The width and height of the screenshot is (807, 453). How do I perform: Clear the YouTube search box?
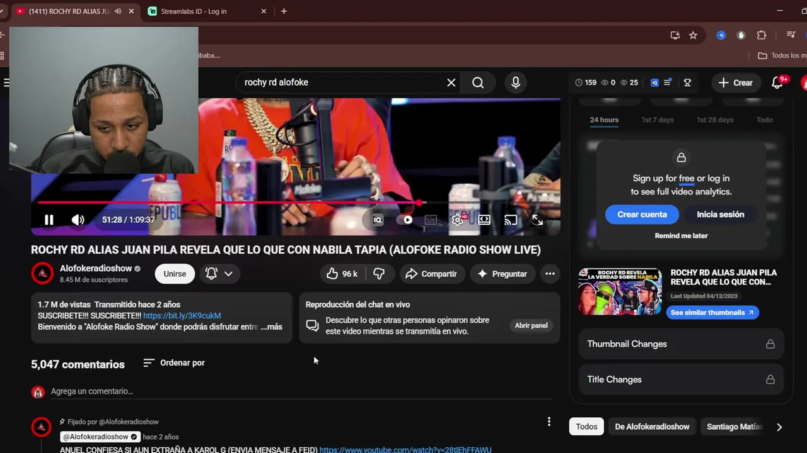point(451,82)
